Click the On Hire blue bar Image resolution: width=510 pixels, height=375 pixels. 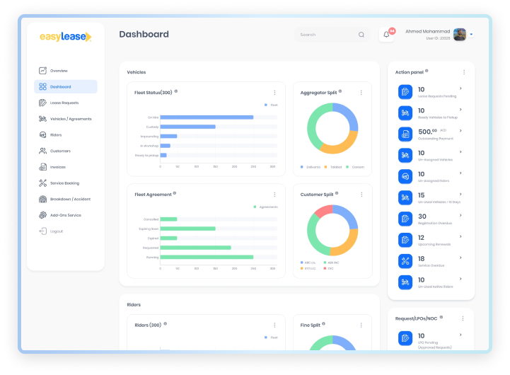coord(207,117)
